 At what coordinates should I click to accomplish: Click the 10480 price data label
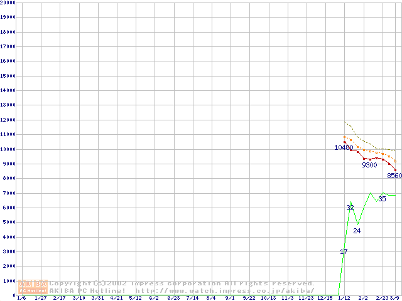(344, 148)
